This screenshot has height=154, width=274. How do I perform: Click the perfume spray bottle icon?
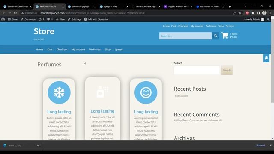point(103,92)
